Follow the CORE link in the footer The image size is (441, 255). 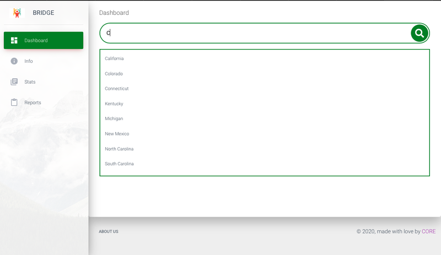point(429,231)
